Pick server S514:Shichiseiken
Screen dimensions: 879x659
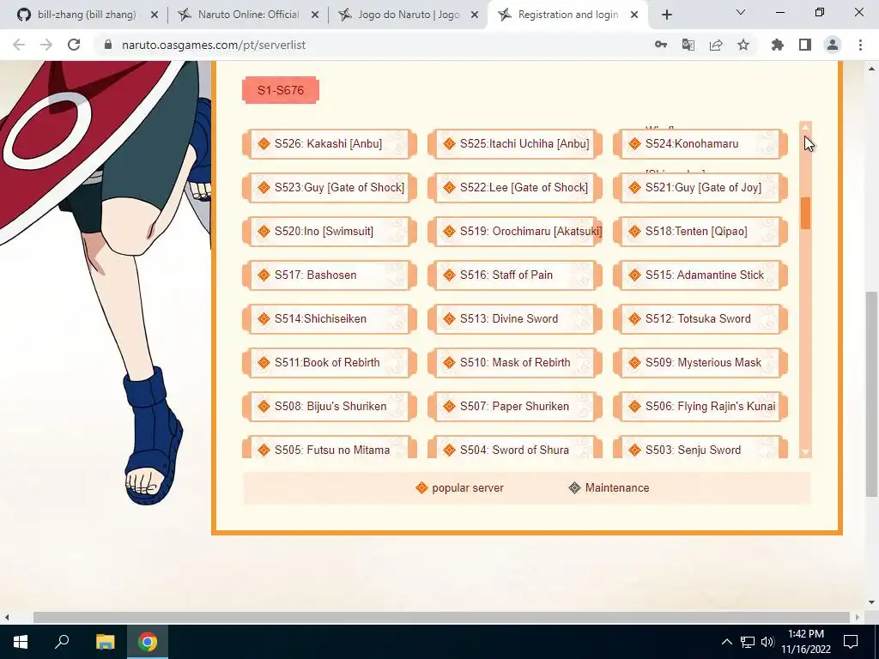pos(330,318)
